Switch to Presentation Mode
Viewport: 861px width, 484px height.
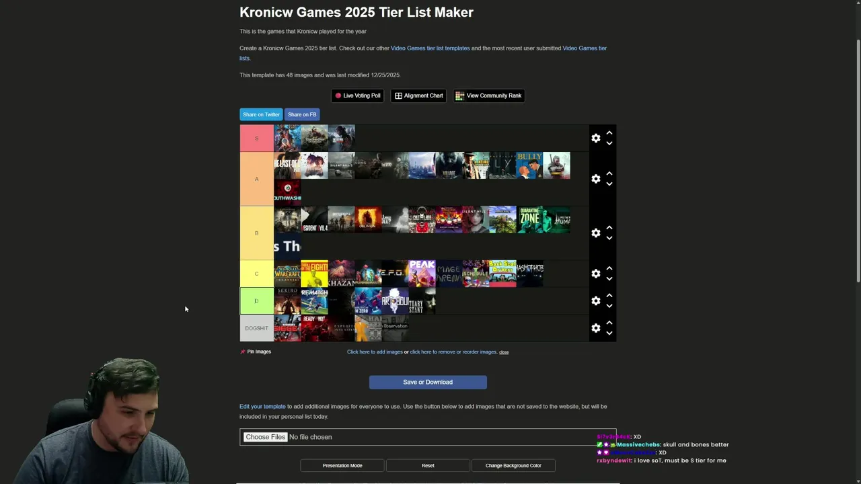[342, 465]
